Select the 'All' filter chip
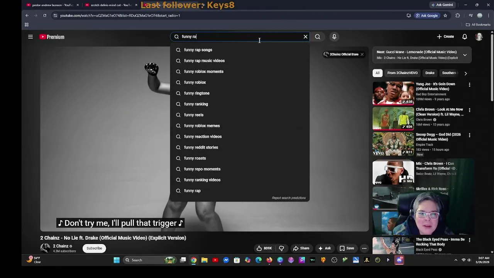Image resolution: width=494 pixels, height=278 pixels. pyautogui.click(x=377, y=73)
